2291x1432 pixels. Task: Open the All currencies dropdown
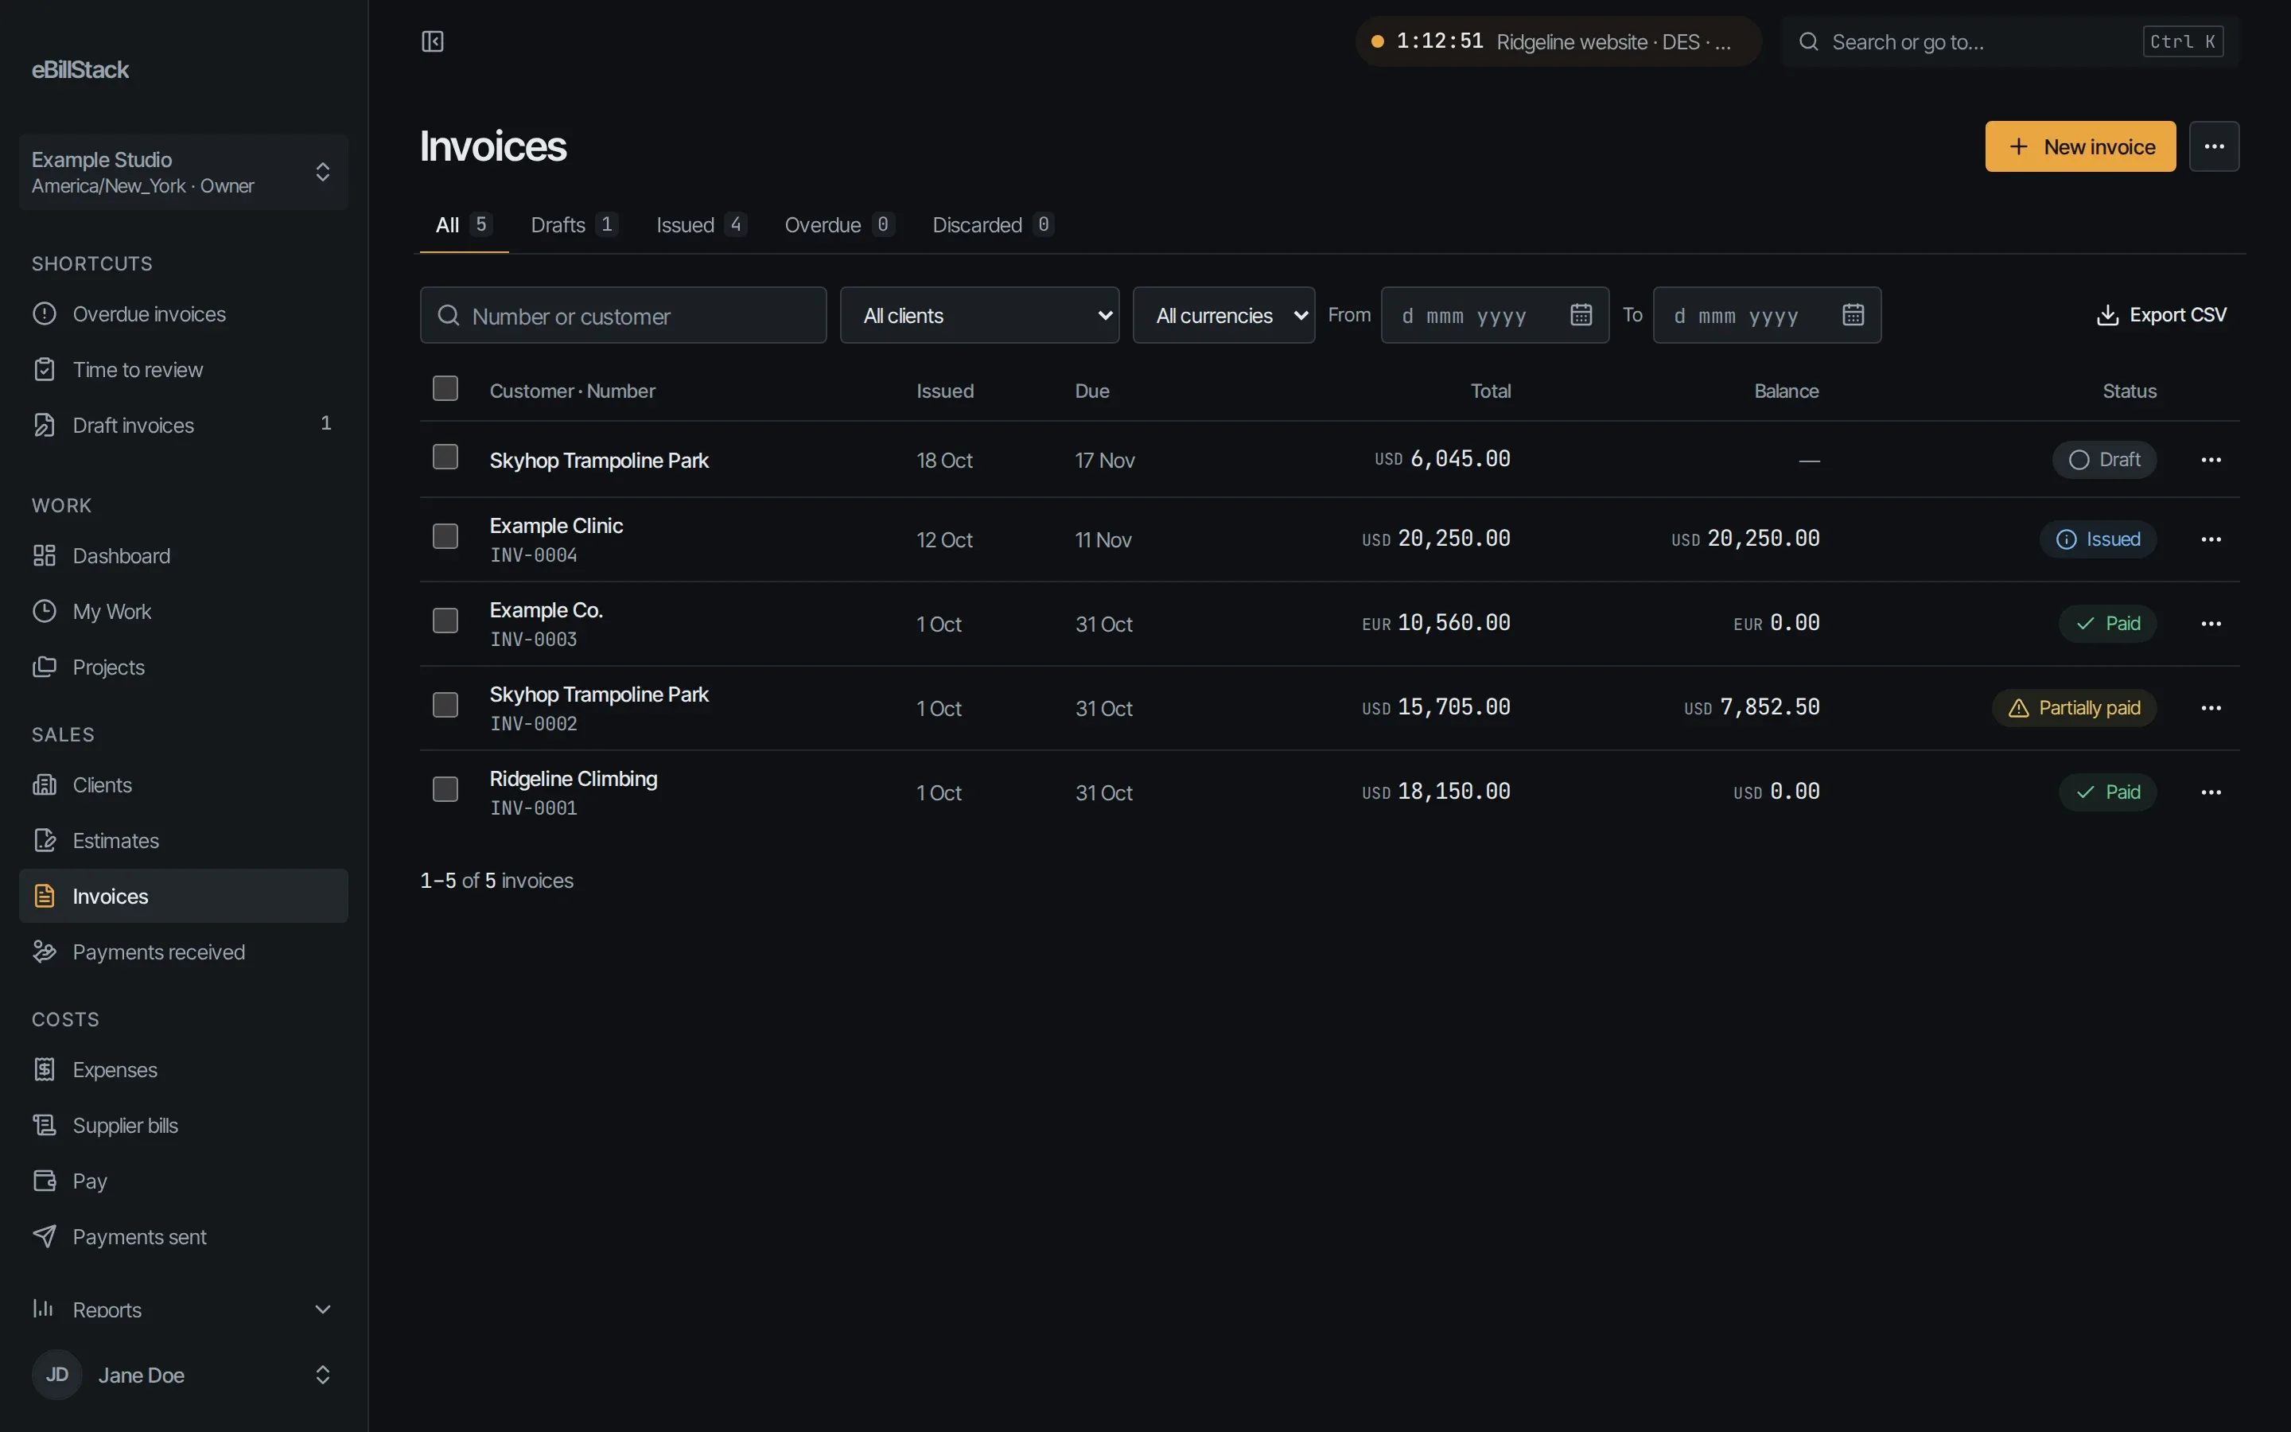click(1223, 315)
